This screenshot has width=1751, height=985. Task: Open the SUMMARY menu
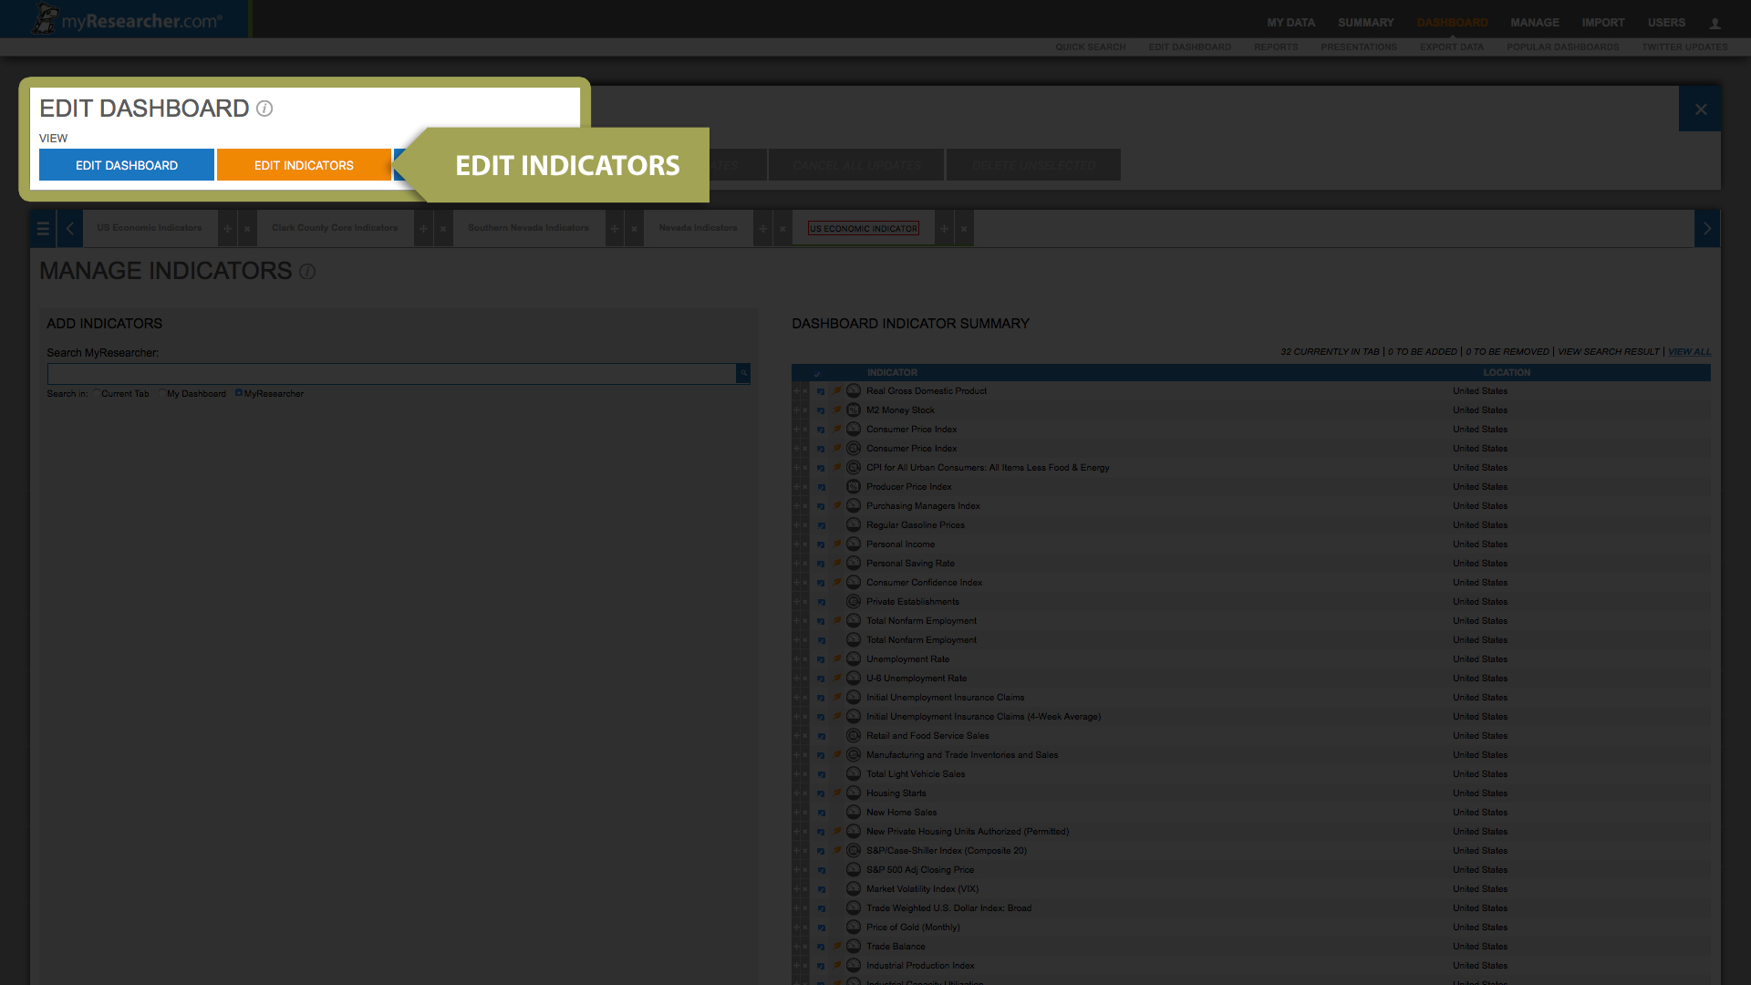[1365, 23]
